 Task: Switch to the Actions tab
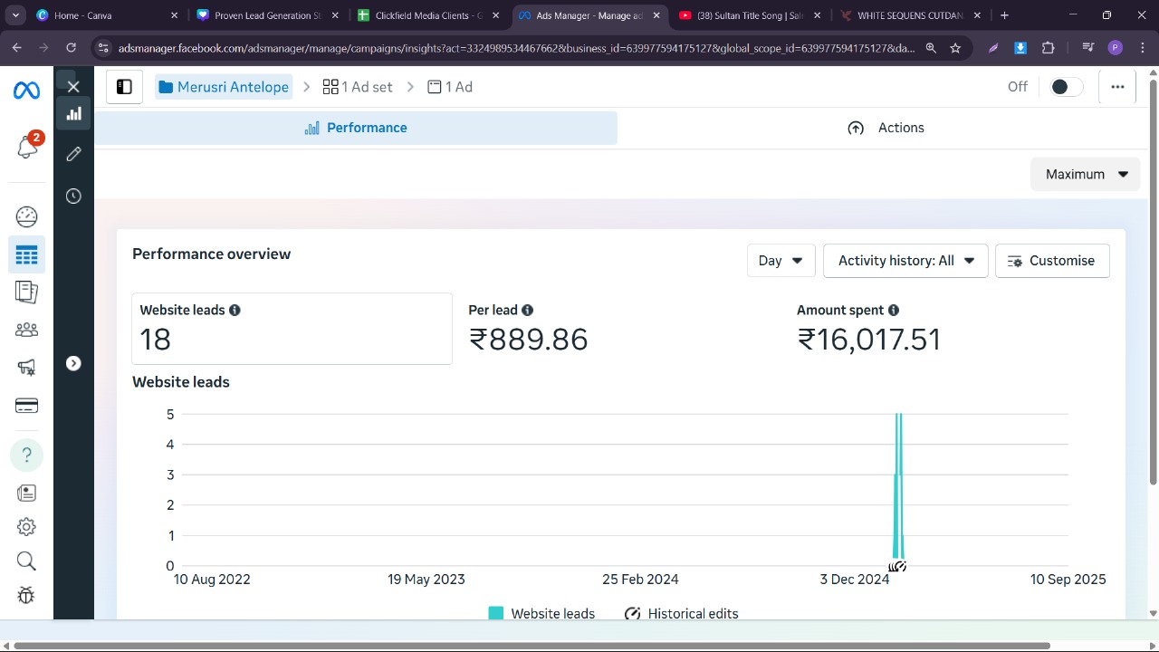[886, 128]
